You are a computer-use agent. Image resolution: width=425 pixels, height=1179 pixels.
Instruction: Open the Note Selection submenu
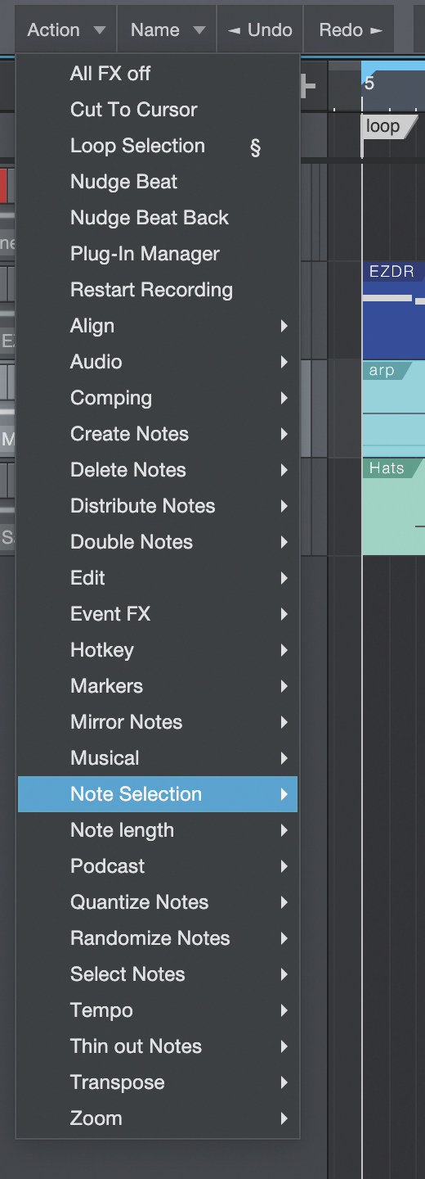tap(158, 794)
